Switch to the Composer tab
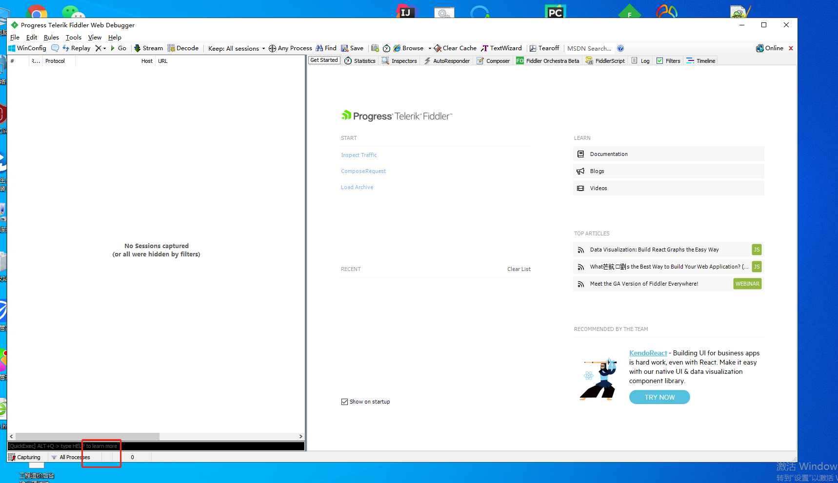Screen dimensions: 838x483 [493, 61]
